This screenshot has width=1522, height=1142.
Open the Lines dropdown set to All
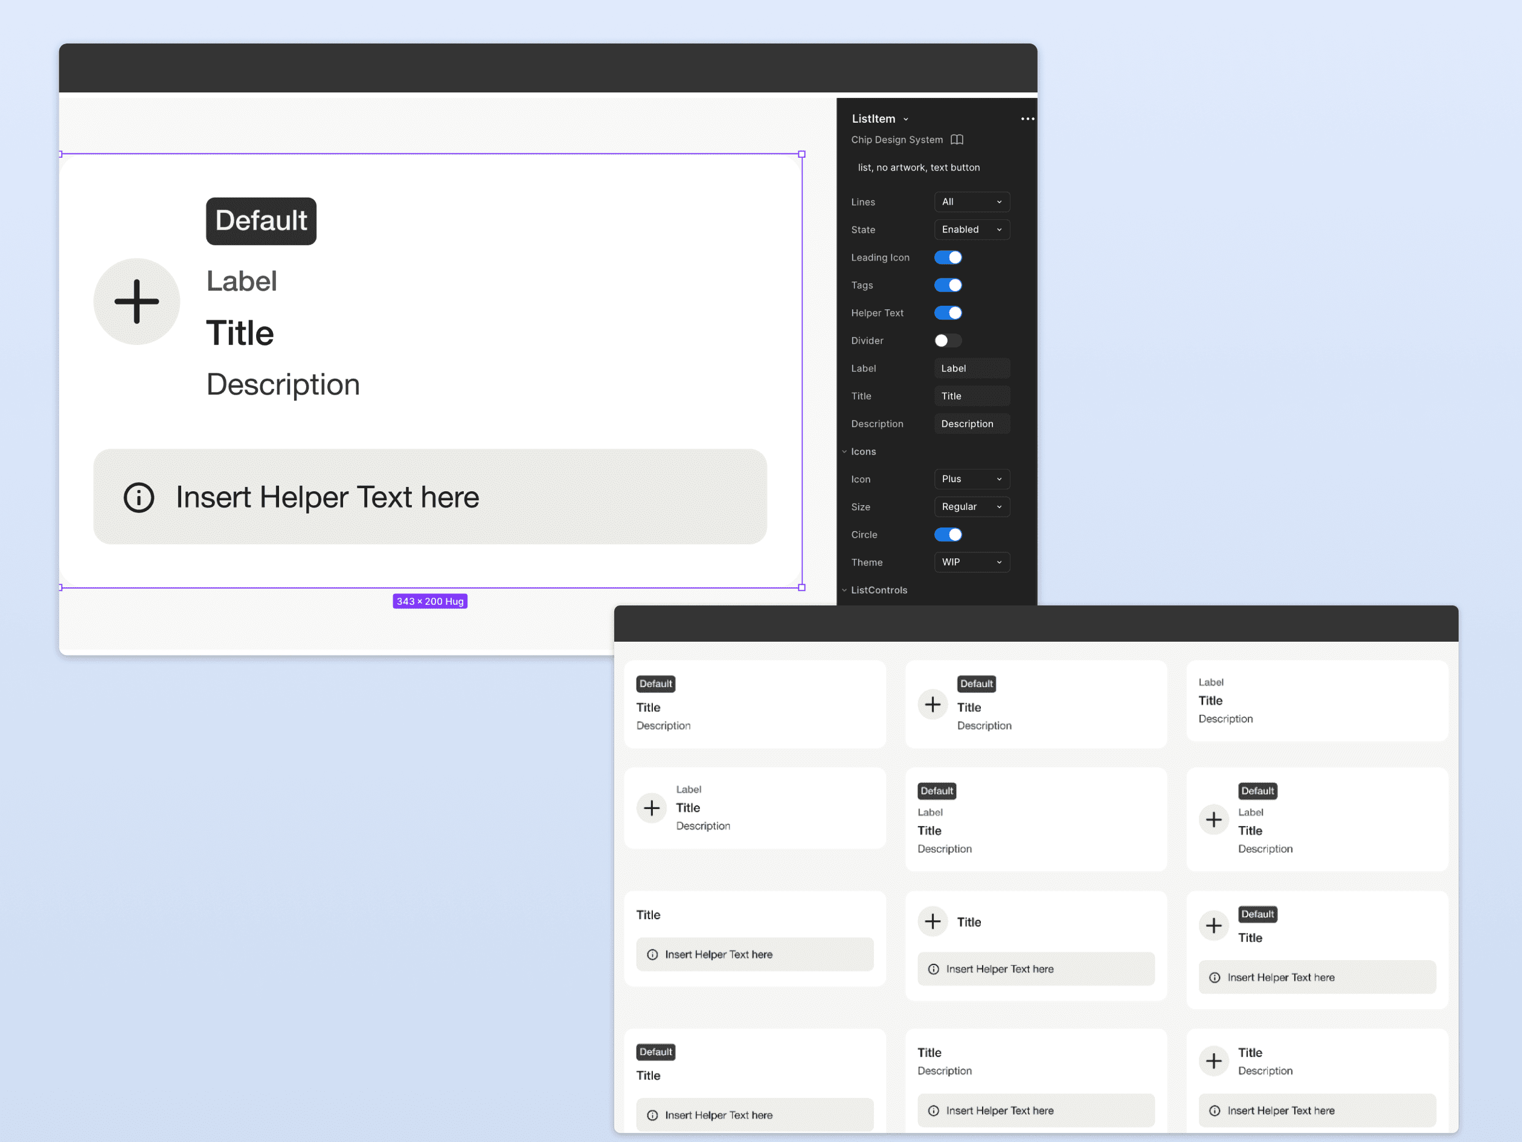[972, 202]
